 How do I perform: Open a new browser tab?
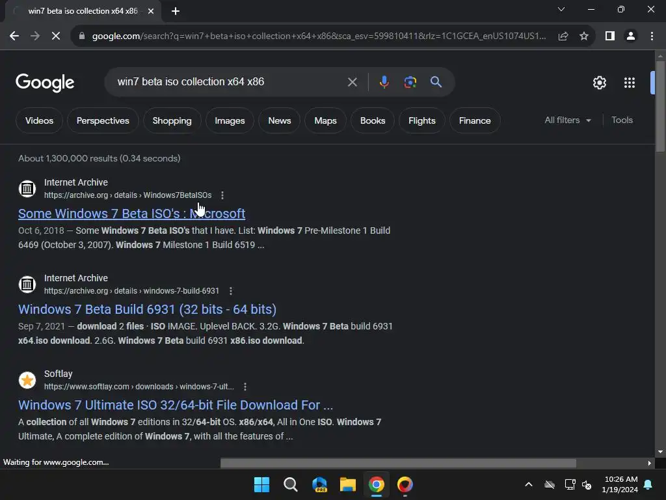pyautogui.click(x=176, y=11)
